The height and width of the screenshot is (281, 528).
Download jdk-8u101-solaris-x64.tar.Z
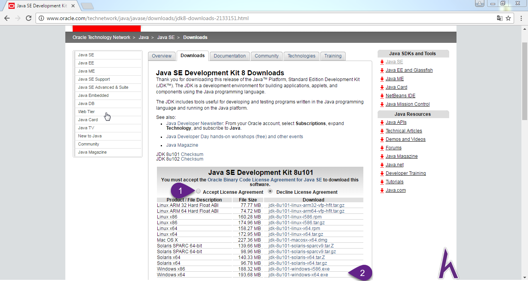(297, 257)
